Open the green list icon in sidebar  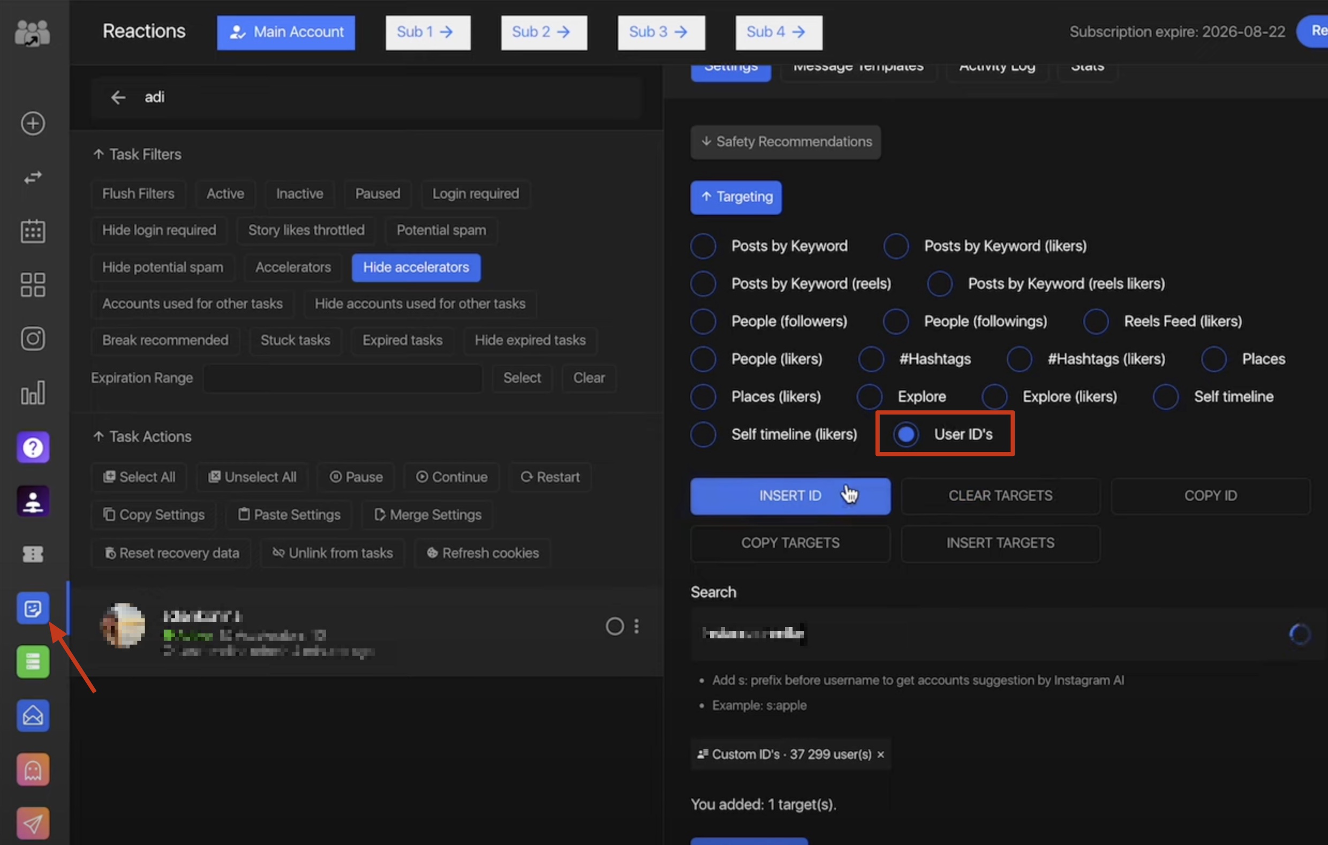click(x=33, y=662)
